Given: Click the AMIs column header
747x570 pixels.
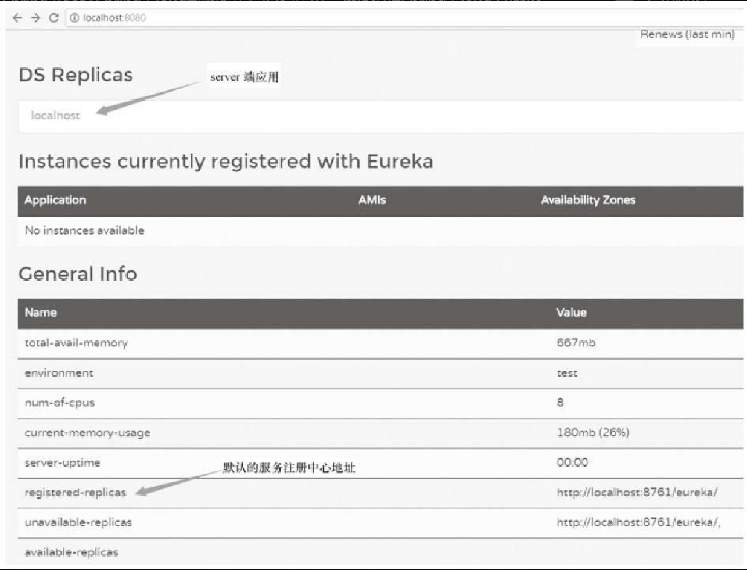Looking at the screenshot, I should [372, 200].
